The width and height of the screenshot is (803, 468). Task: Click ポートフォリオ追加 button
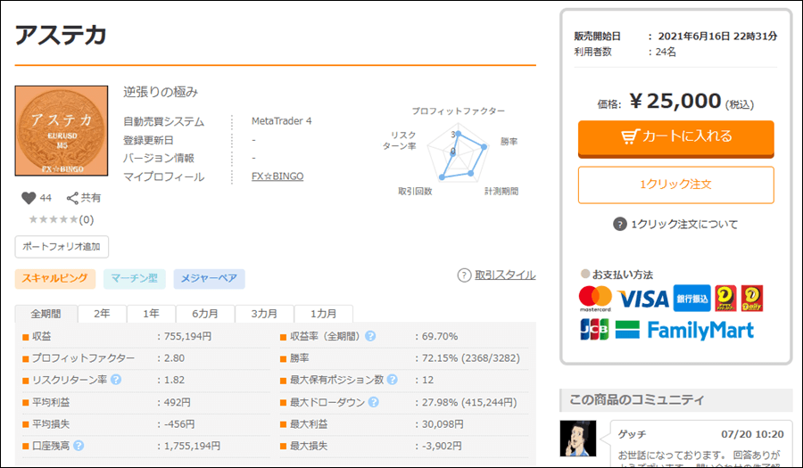(x=62, y=247)
